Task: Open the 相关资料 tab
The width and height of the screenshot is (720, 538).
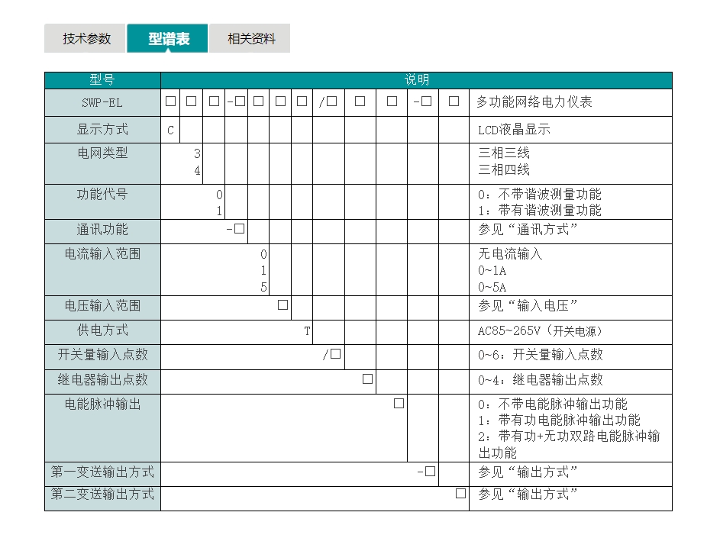Action: coord(250,39)
